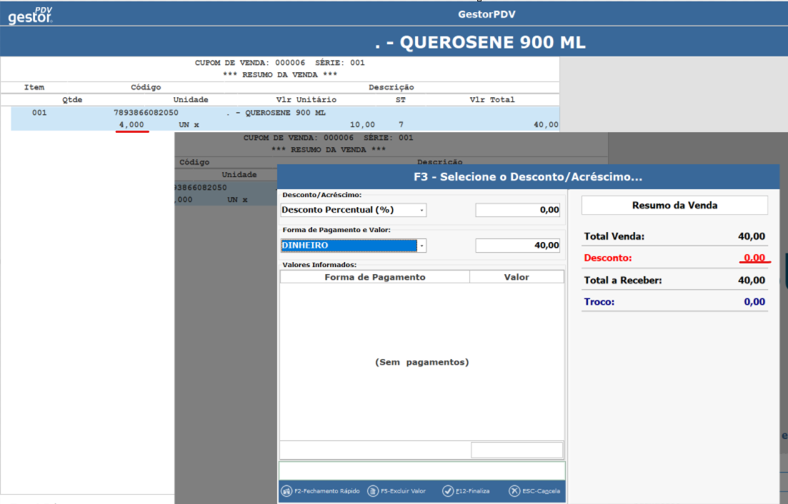Click the underlined 4,000 quantity value
This screenshot has height=504, width=788.
132,124
